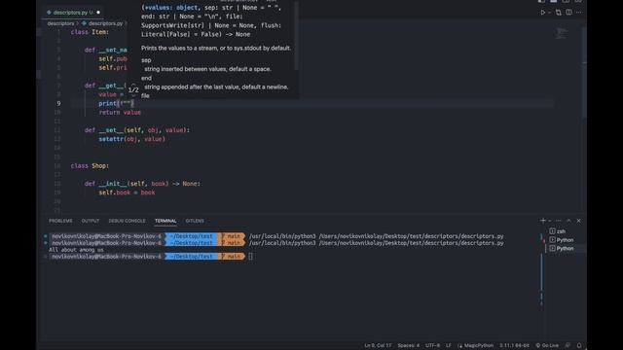The height and width of the screenshot is (350, 623).
Task: Click line number 9 in gutter
Action: (58, 103)
